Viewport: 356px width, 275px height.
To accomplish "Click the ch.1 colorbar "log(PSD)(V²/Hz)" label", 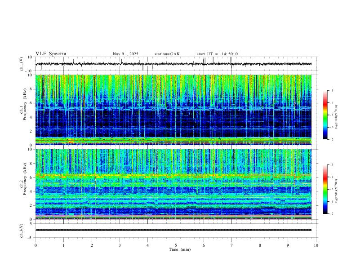I will tap(336, 117).
